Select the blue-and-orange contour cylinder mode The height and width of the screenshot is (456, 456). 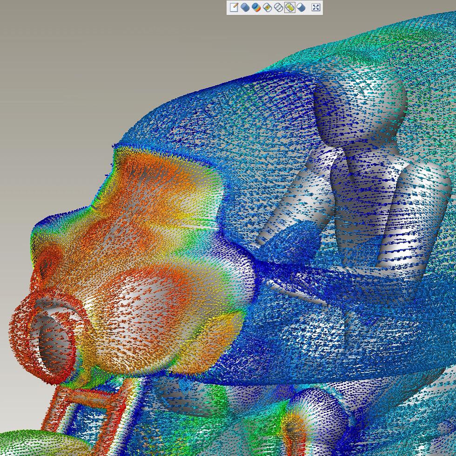pos(256,7)
